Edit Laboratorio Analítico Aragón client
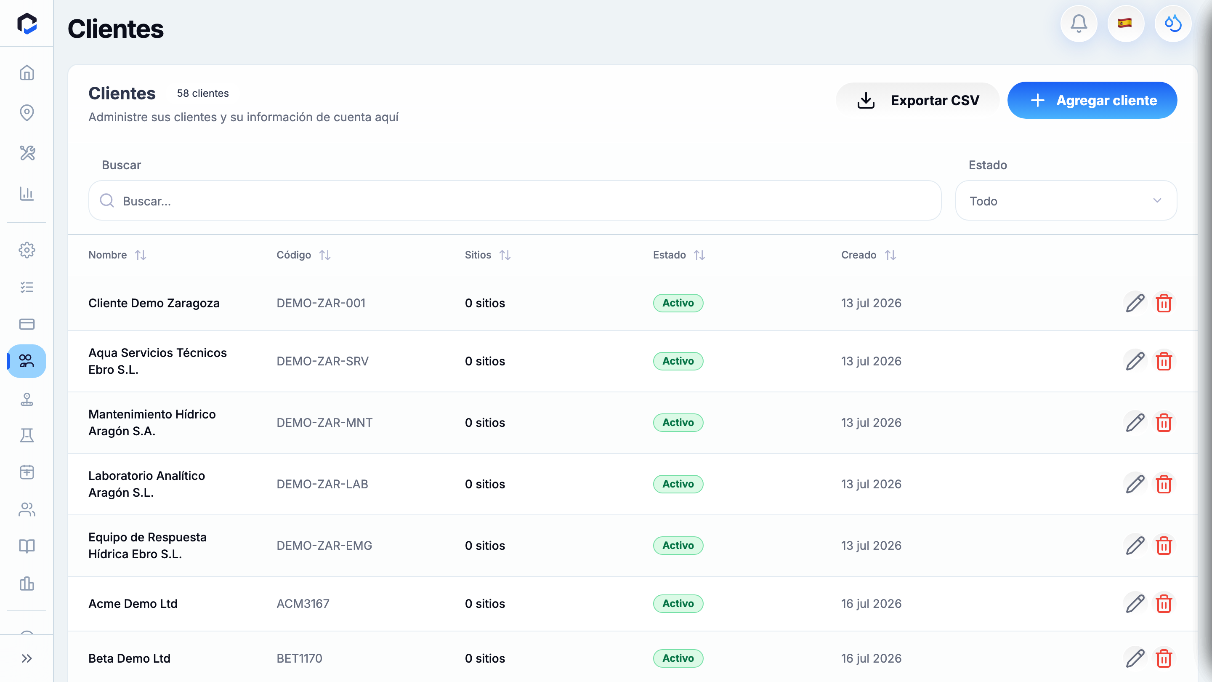This screenshot has width=1212, height=682. 1135,484
